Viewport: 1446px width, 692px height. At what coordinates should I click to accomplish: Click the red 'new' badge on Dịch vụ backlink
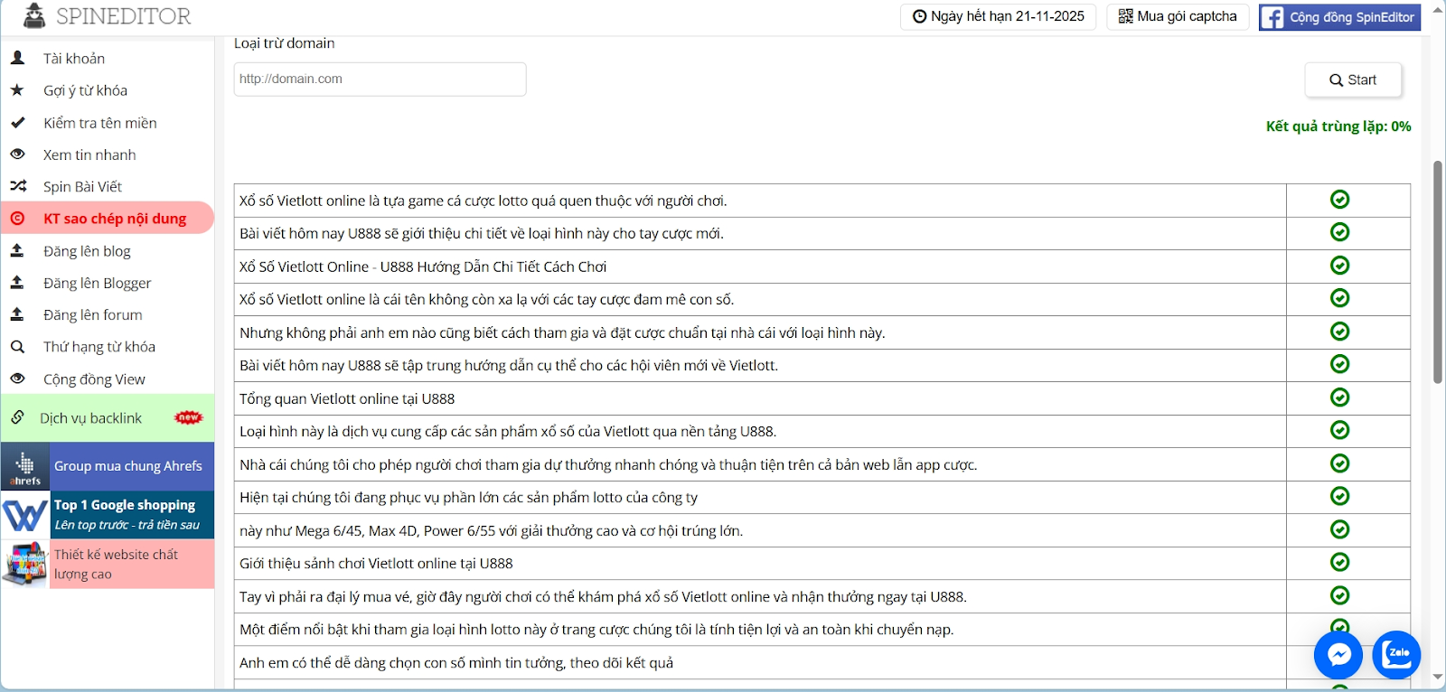(189, 417)
